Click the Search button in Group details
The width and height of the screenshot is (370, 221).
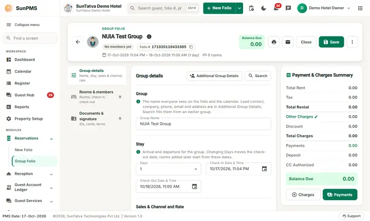tap(258, 76)
